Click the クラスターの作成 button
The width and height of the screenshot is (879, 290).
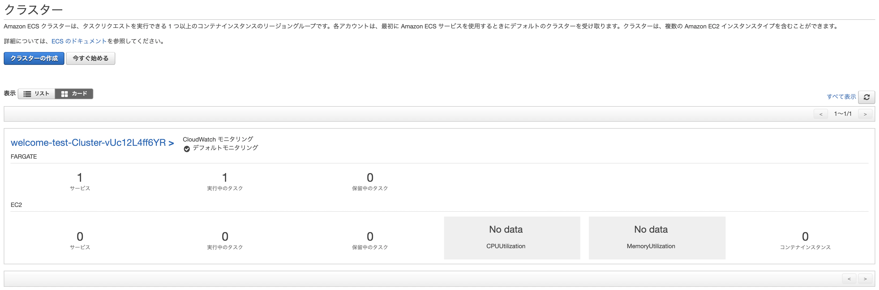tap(34, 58)
